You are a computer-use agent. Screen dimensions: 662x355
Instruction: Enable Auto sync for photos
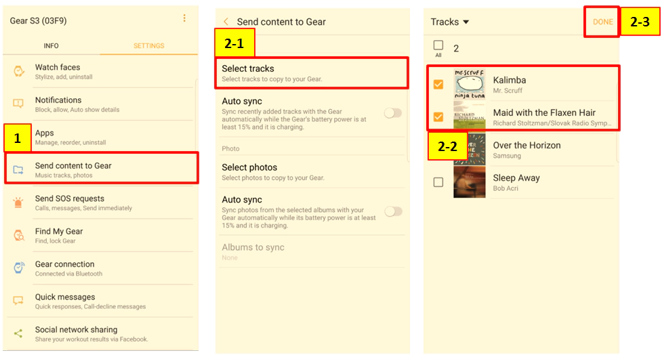tap(392, 211)
